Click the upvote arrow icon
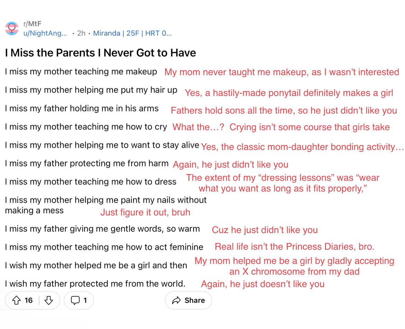The height and width of the screenshot is (329, 405). [x=17, y=300]
